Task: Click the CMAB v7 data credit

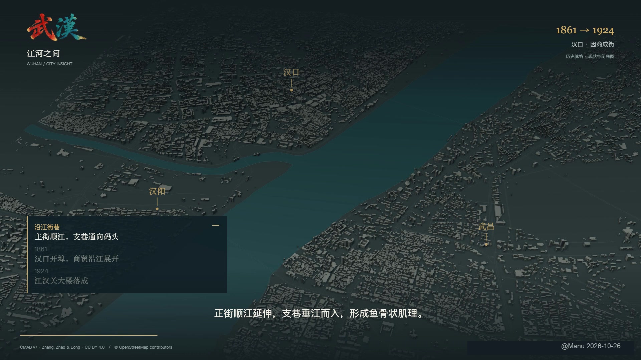Action: pyautogui.click(x=62, y=347)
